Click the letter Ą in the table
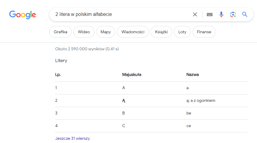 pos(124,101)
